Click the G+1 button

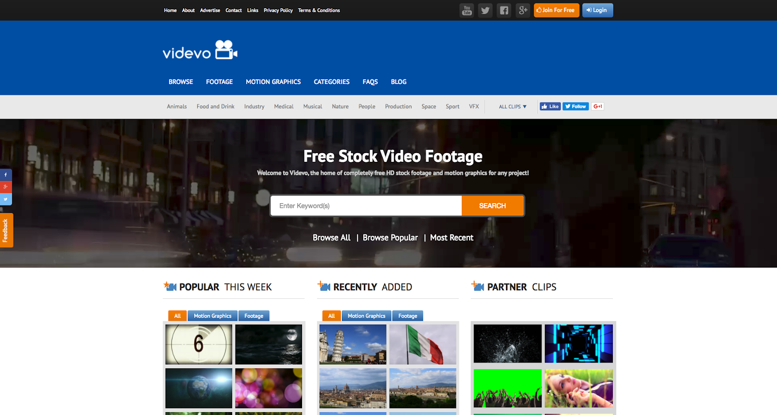(x=598, y=106)
